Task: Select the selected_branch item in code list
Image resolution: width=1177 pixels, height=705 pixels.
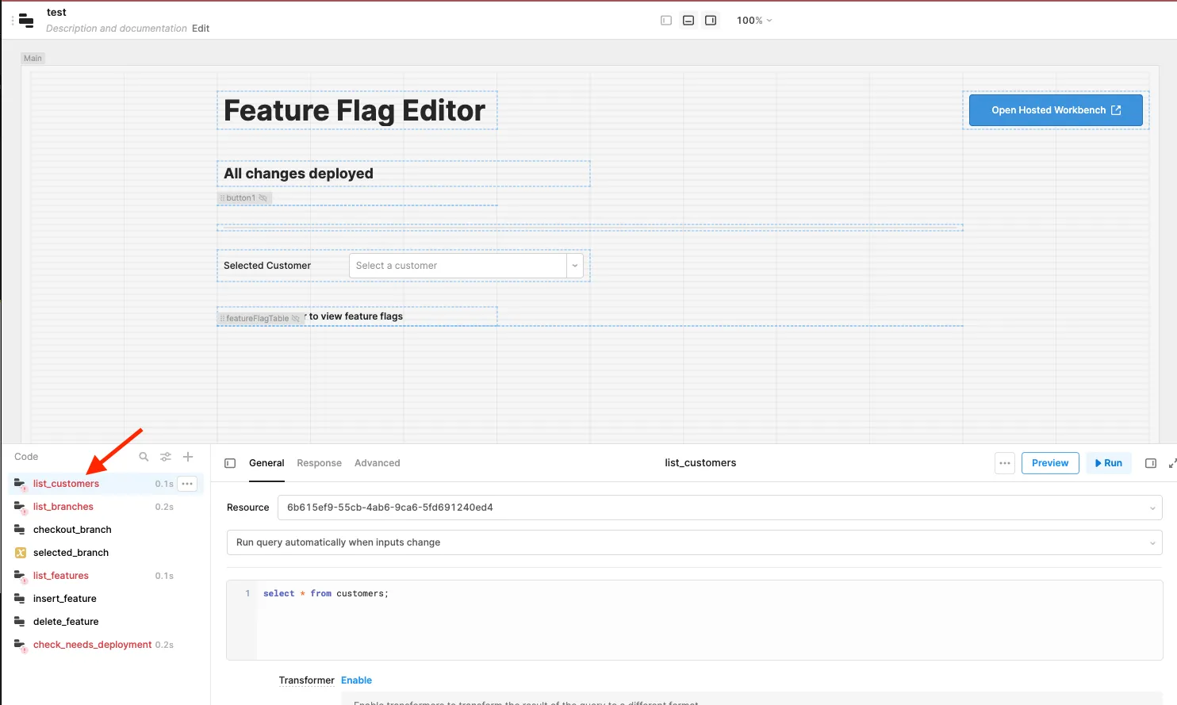Action: click(71, 553)
